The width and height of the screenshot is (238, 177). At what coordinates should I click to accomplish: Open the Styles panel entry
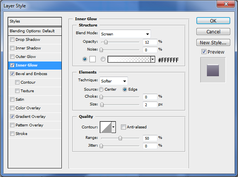coord(35,21)
